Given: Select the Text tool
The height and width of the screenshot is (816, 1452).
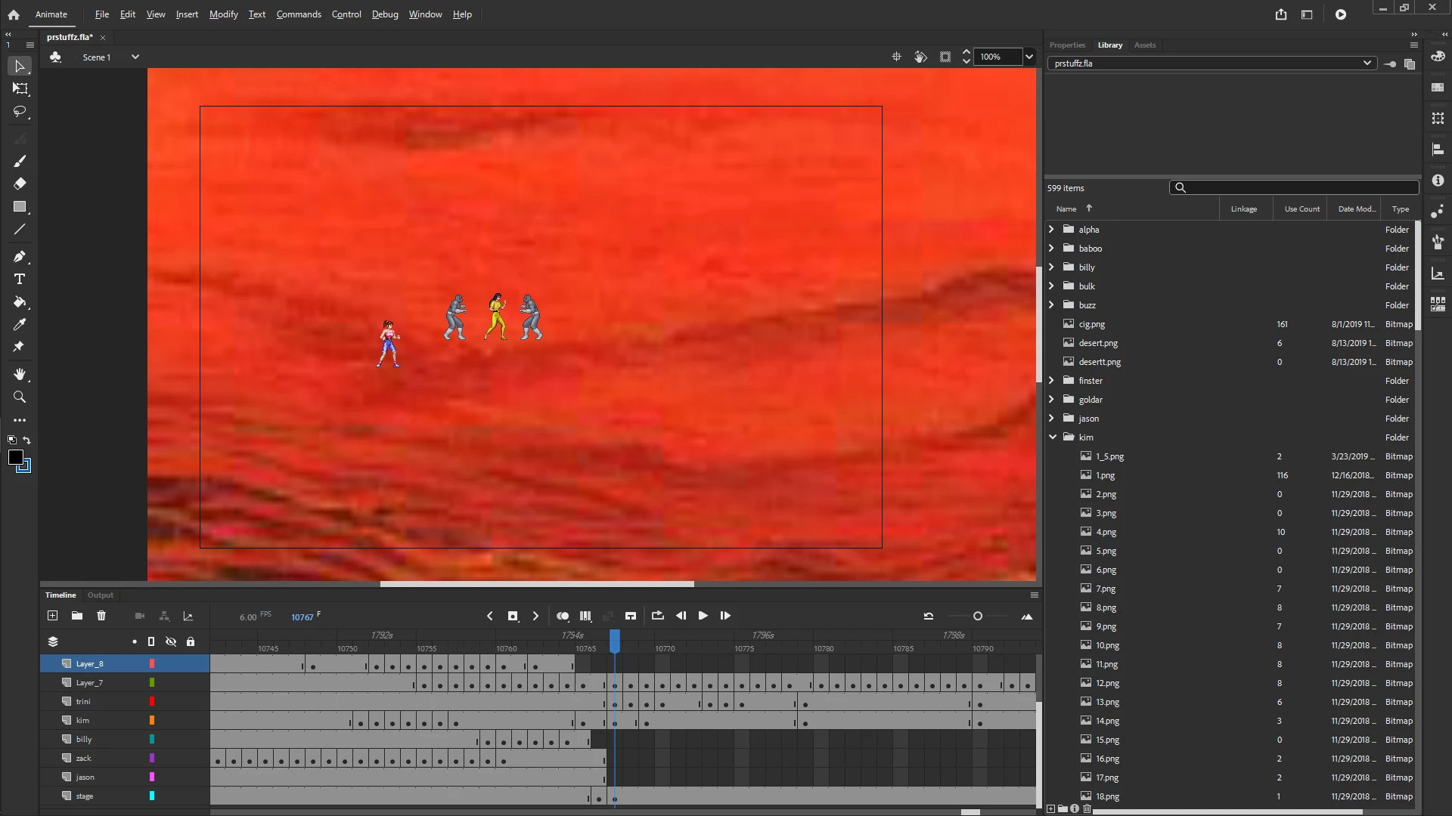Looking at the screenshot, I should click(20, 280).
